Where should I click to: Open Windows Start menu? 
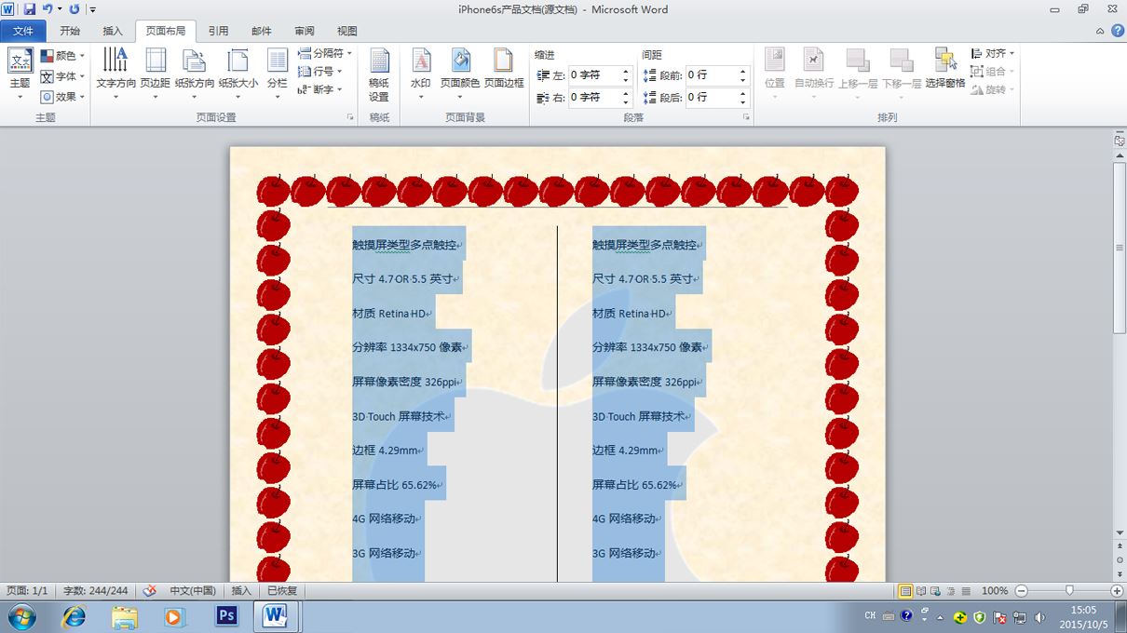21,616
